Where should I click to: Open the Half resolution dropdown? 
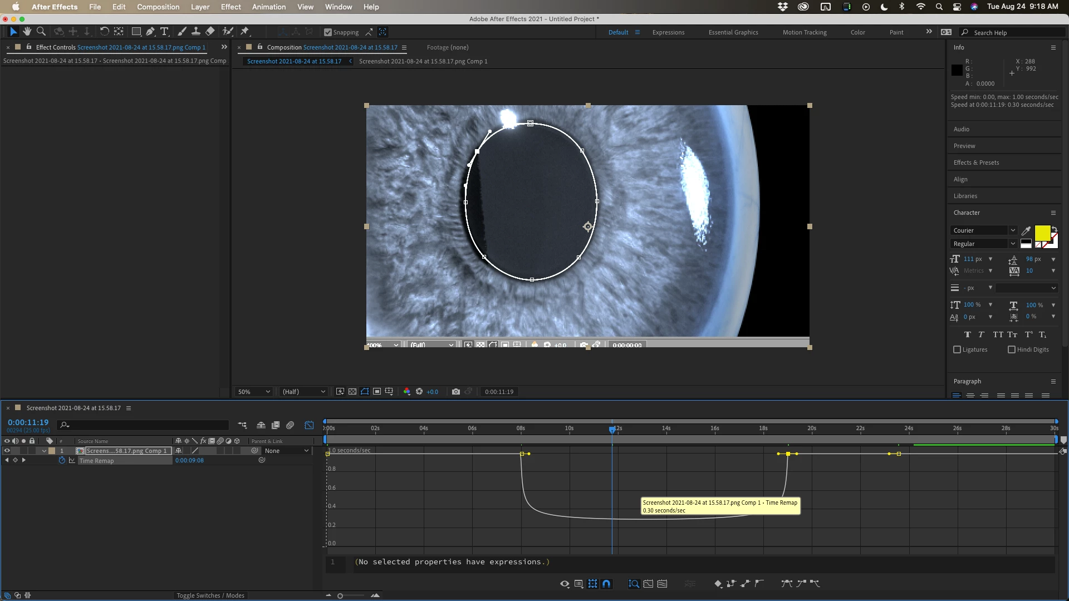(x=303, y=392)
